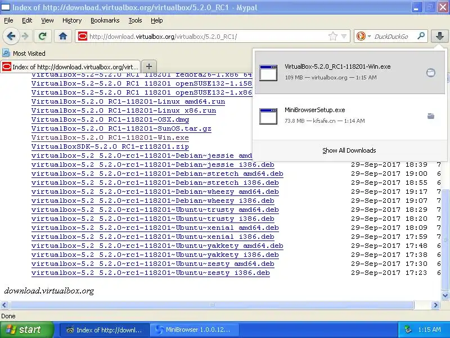Open a new tab with the plus button
Image resolution: width=450 pixels, height=338 pixels.
[149, 66]
